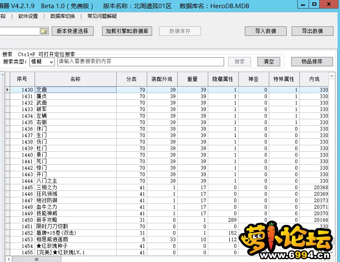Viewport: 340px width, 262px height.
Task: Select the 三相之力 name cell
Action: [x=76, y=187]
